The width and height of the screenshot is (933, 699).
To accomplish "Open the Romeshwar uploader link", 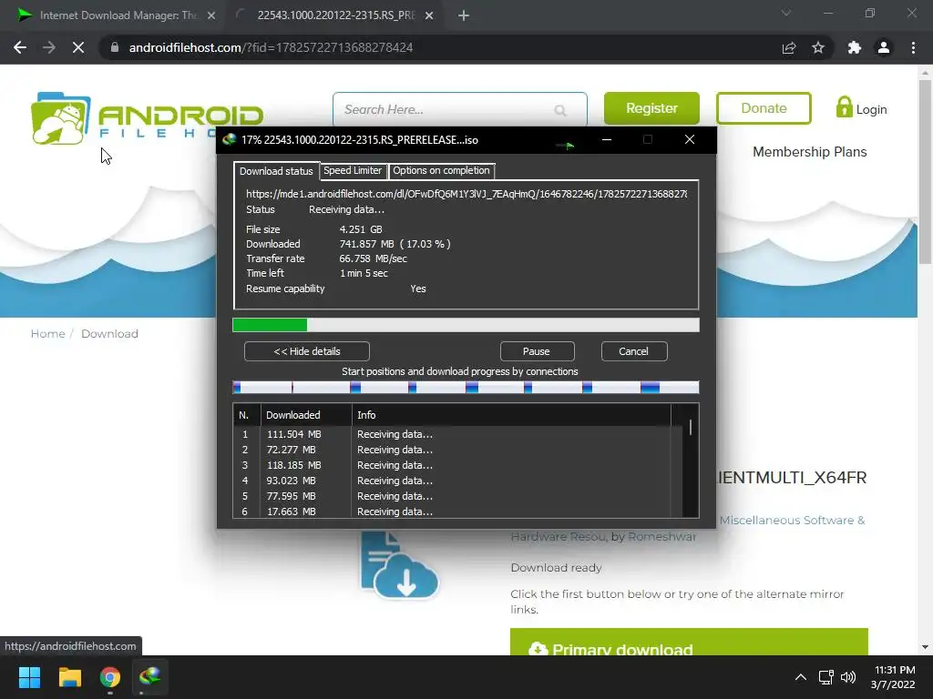I will (x=661, y=537).
